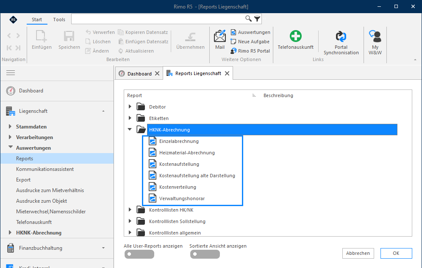Open My W&W user icon

coord(375,36)
